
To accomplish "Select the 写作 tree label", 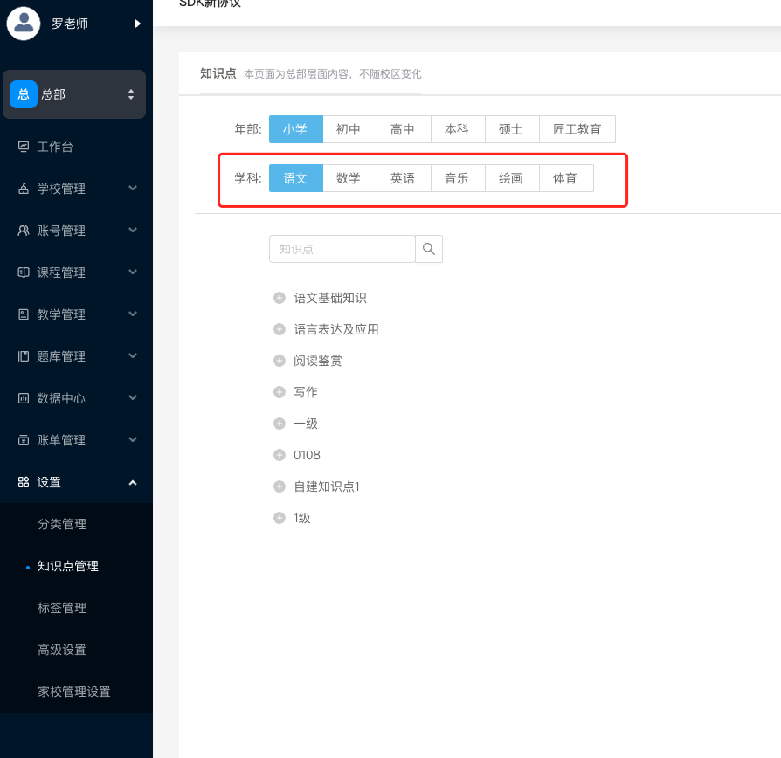I will point(306,392).
